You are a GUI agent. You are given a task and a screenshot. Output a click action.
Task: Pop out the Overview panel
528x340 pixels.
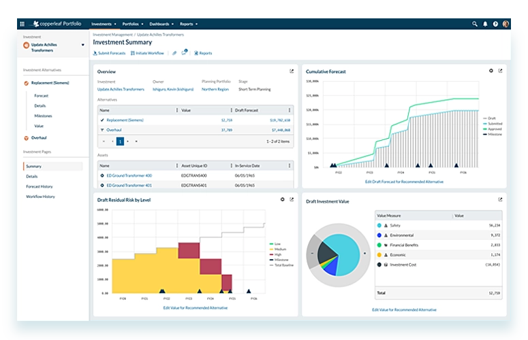point(292,71)
